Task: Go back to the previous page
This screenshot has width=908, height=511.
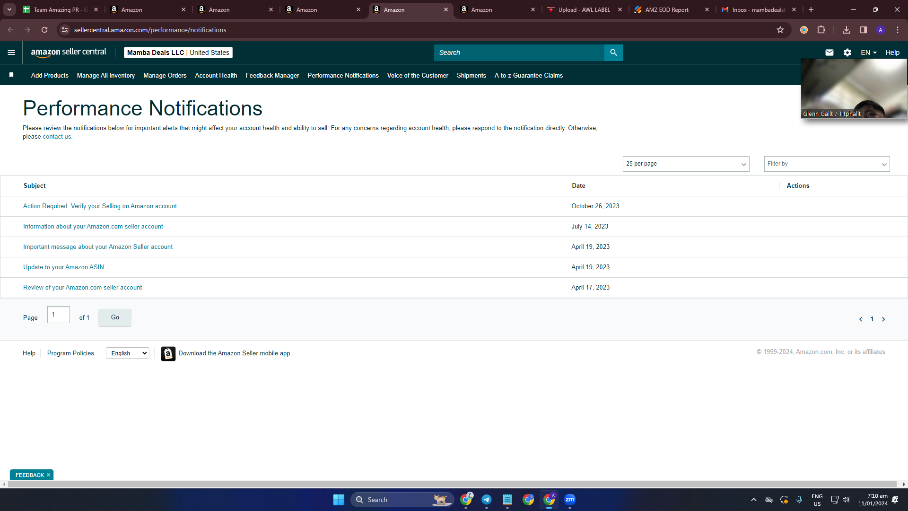Action: pyautogui.click(x=10, y=30)
